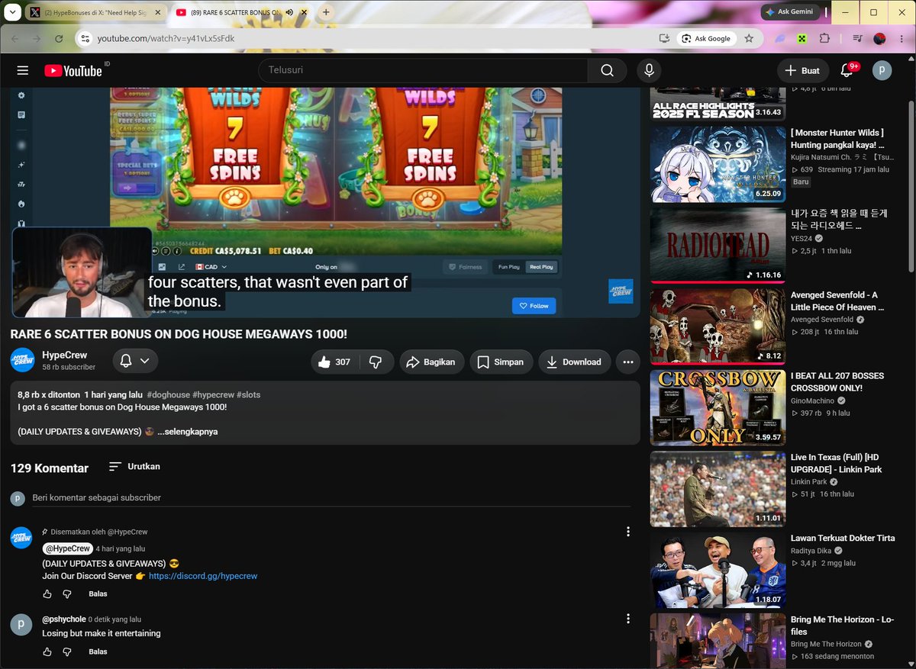The height and width of the screenshot is (669, 916).
Task: Open Live In Texas Linkin Park title
Action: 836,463
